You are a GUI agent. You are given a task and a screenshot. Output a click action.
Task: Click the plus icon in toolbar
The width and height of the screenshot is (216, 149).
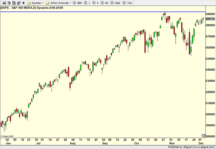[24, 3]
